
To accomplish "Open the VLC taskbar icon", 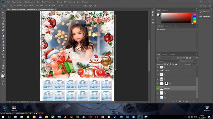I will pos(65,117).
